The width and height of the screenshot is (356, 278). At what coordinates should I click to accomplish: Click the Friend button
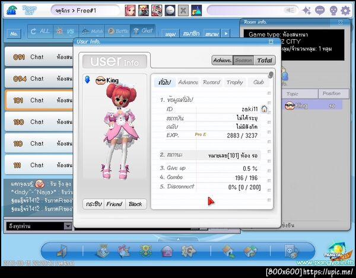[115, 204]
